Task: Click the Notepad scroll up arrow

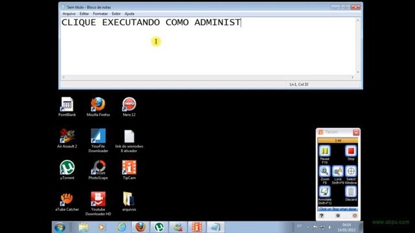Action: pyautogui.click(x=358, y=20)
